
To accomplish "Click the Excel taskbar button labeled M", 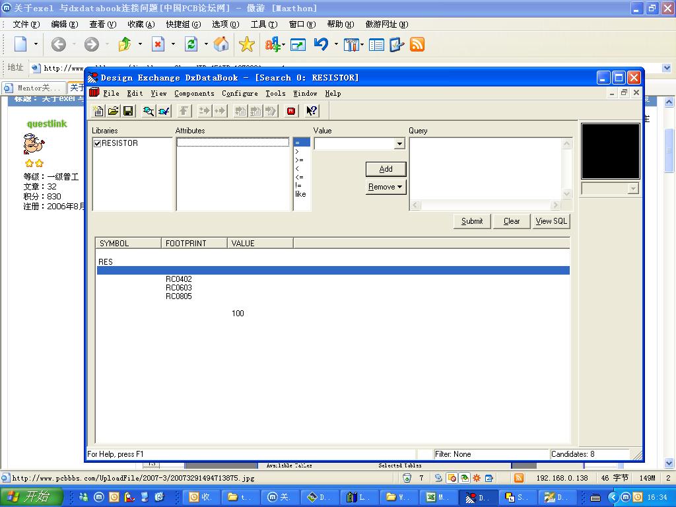I will (x=438, y=497).
